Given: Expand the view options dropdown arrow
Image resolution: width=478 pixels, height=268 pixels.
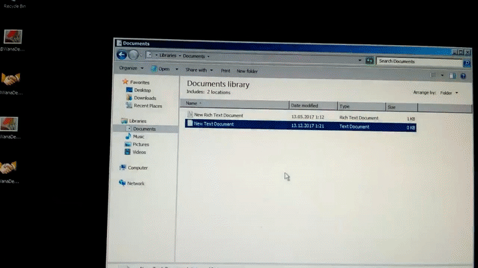Looking at the screenshot, I should pos(442,76).
